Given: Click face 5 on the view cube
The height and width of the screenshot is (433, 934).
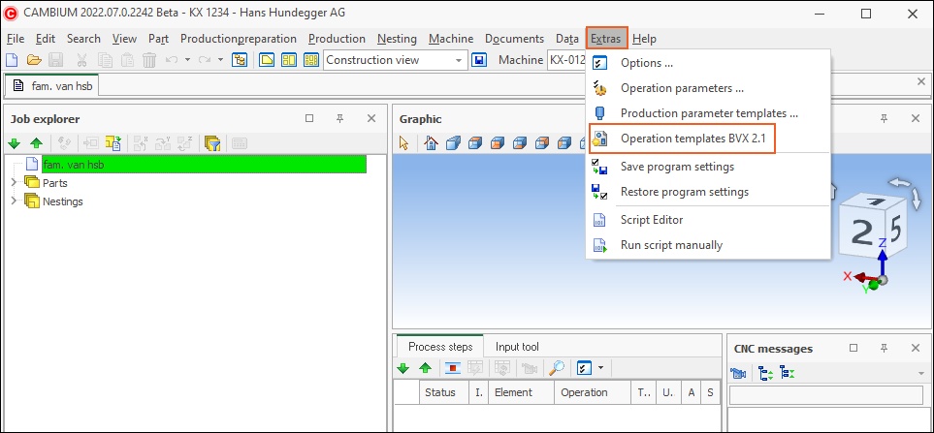Looking at the screenshot, I should (897, 229).
